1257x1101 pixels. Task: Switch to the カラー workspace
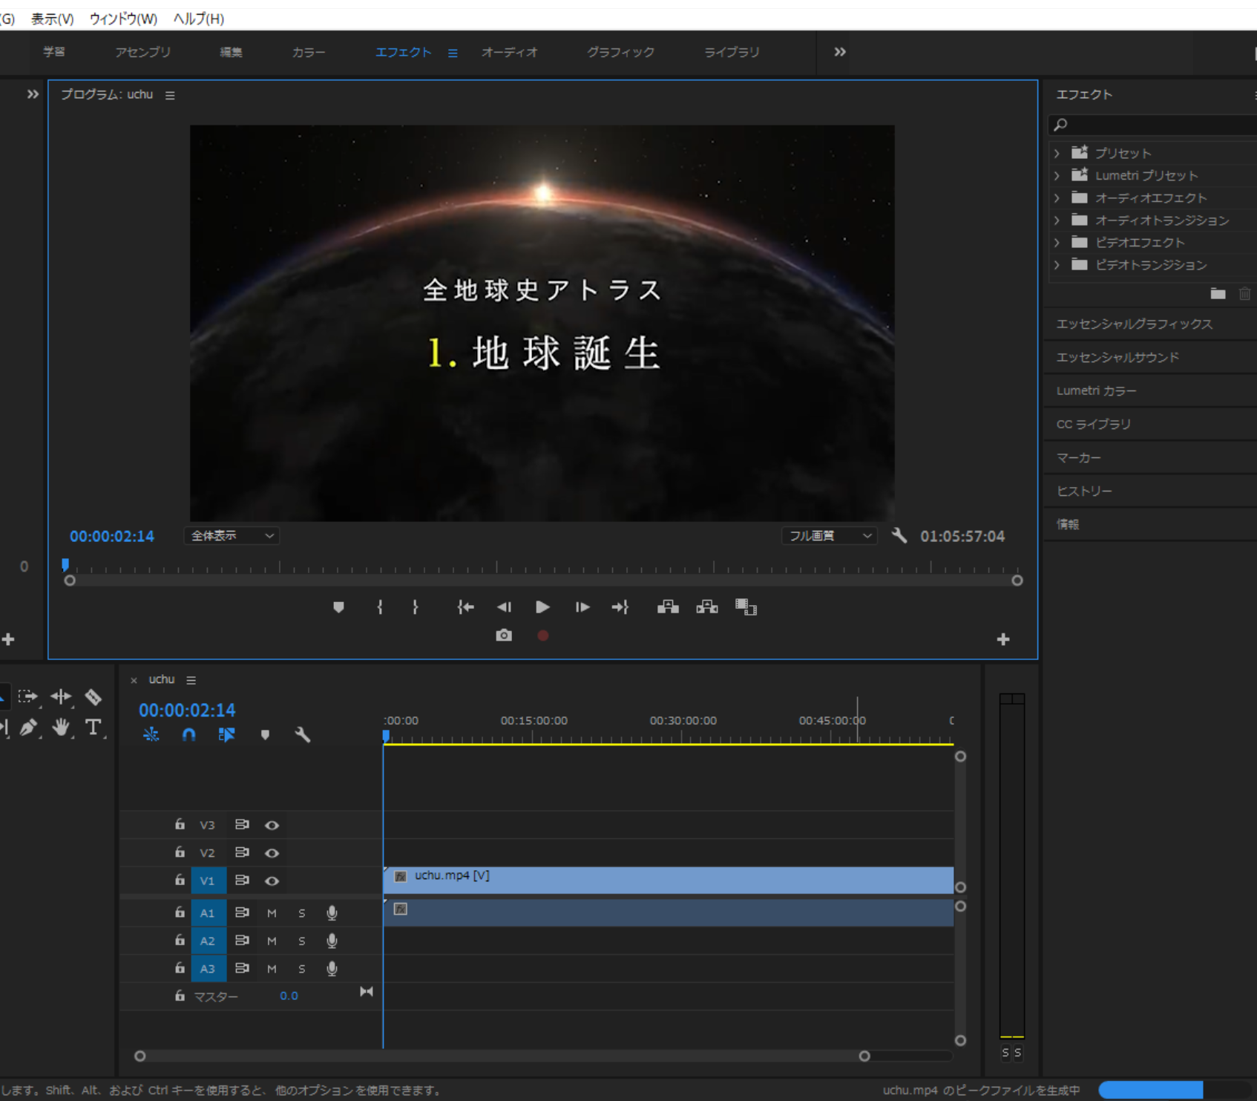309,52
